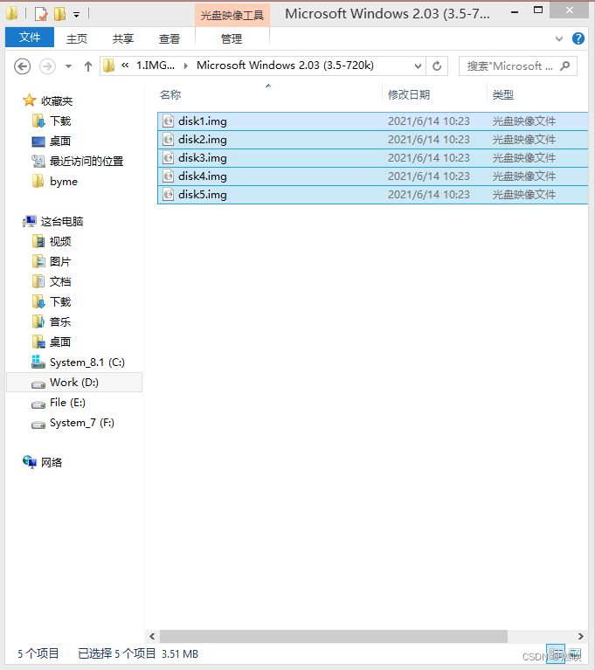Select the 光盘映像工具 contextual tab

(232, 16)
